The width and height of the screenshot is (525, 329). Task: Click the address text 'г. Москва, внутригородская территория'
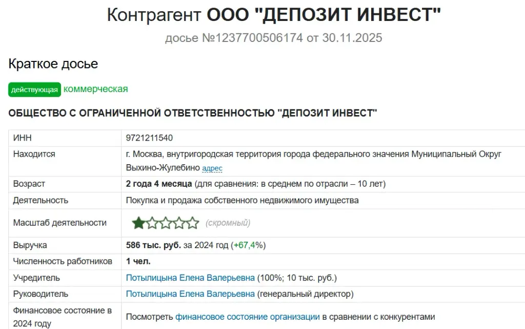203,154
